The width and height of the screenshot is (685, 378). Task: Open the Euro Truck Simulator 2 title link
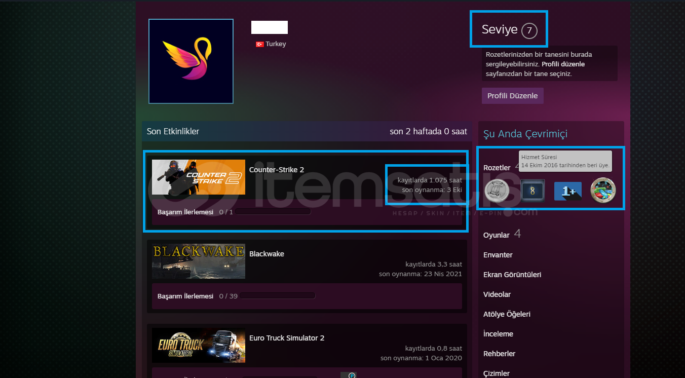[x=287, y=338]
